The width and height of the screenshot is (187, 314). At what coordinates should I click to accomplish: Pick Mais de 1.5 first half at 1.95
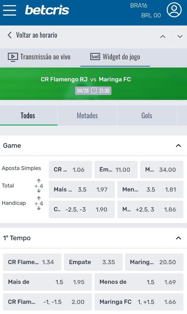(47, 282)
